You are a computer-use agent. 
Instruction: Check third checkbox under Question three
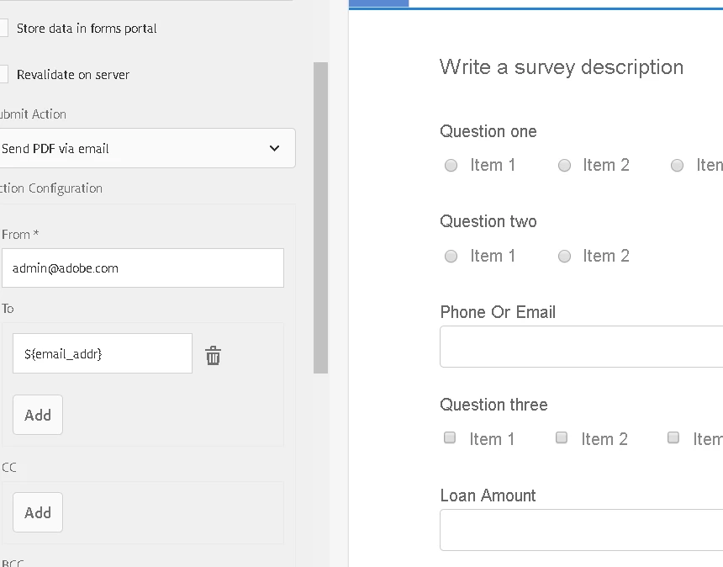pos(673,438)
